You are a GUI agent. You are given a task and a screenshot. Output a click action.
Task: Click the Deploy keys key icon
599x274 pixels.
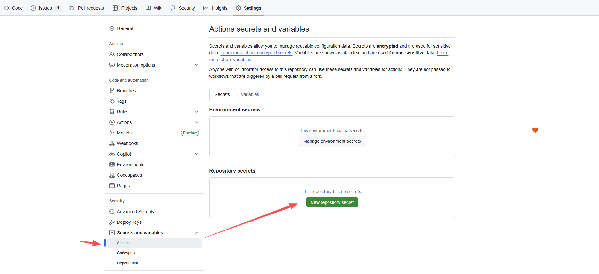click(x=112, y=222)
